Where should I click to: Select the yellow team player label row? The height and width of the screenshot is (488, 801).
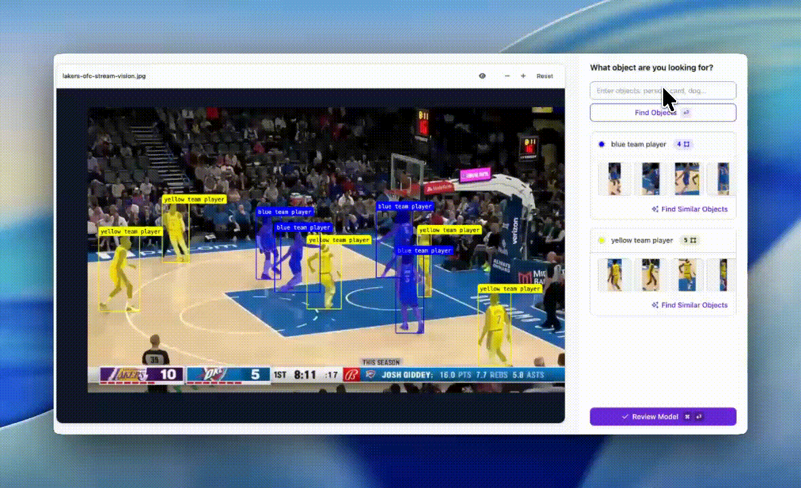(641, 241)
